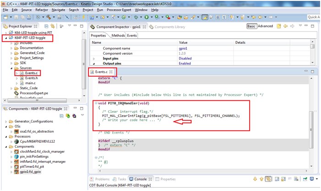Collapse the Sources folder
Screen dimensions: 321x191
pyautogui.click(x=11, y=68)
